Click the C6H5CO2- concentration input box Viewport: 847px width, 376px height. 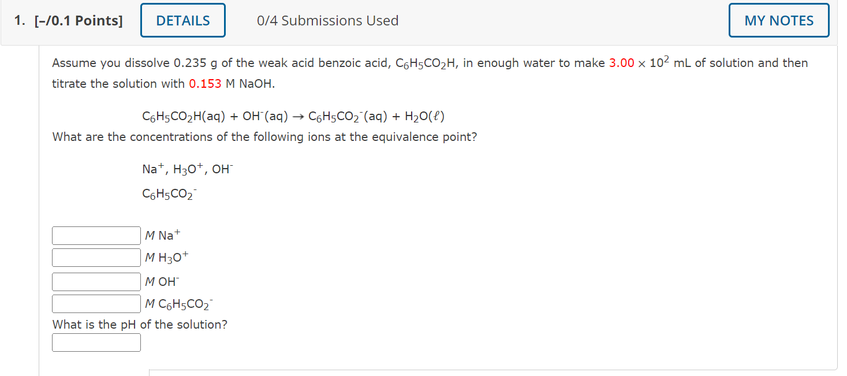(96, 303)
